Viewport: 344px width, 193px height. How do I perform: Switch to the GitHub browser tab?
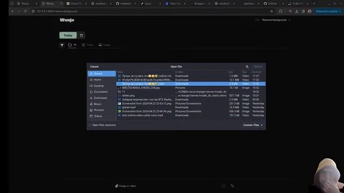tap(274, 4)
